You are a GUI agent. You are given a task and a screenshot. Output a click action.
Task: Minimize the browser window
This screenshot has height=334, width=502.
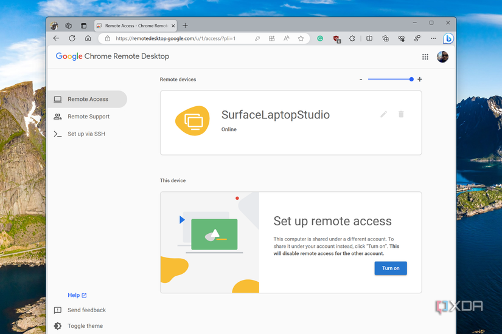tap(414, 22)
